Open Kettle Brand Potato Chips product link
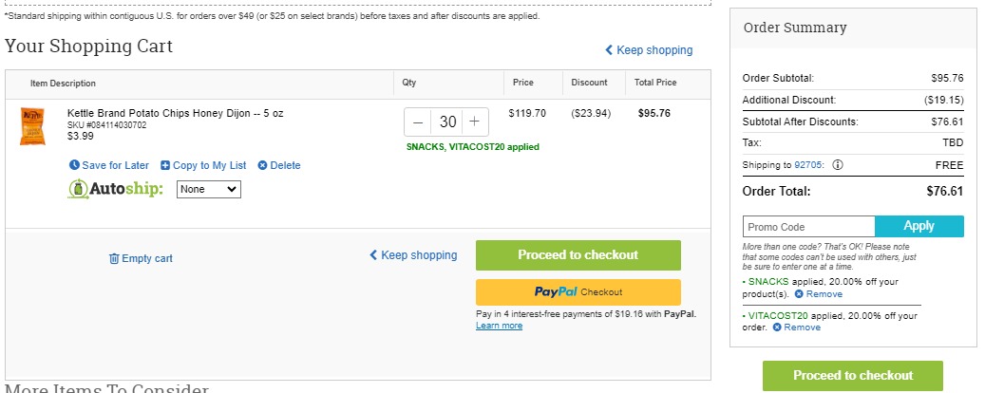Image resolution: width=985 pixels, height=393 pixels. coord(176,113)
